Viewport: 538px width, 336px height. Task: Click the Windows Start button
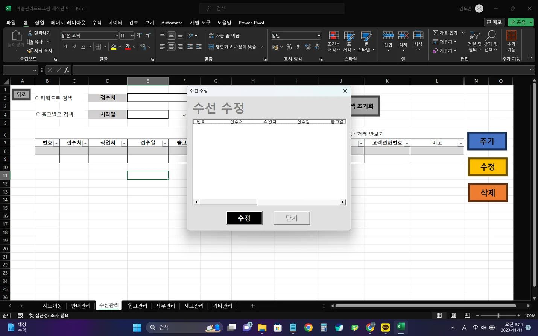[x=137, y=328]
